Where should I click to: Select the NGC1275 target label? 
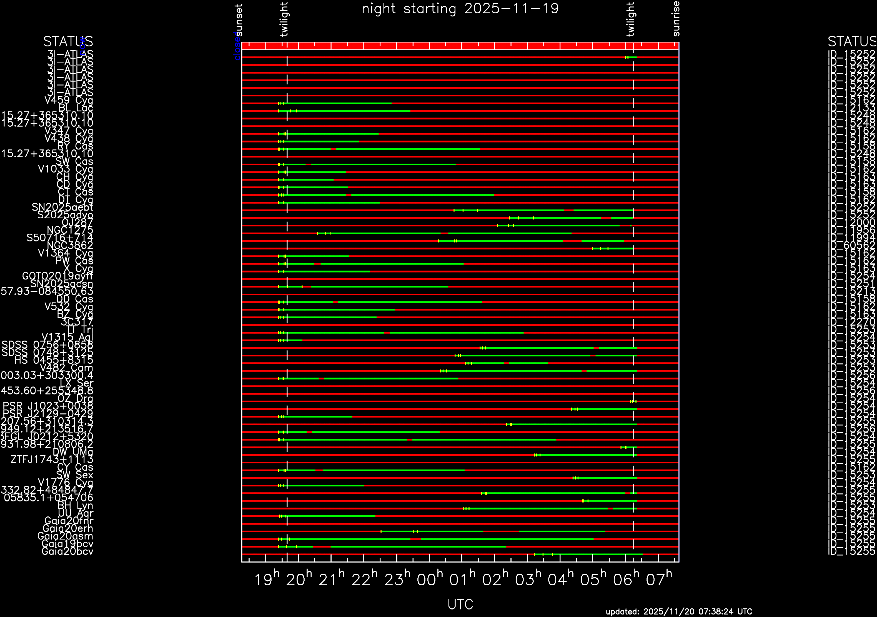(70, 230)
